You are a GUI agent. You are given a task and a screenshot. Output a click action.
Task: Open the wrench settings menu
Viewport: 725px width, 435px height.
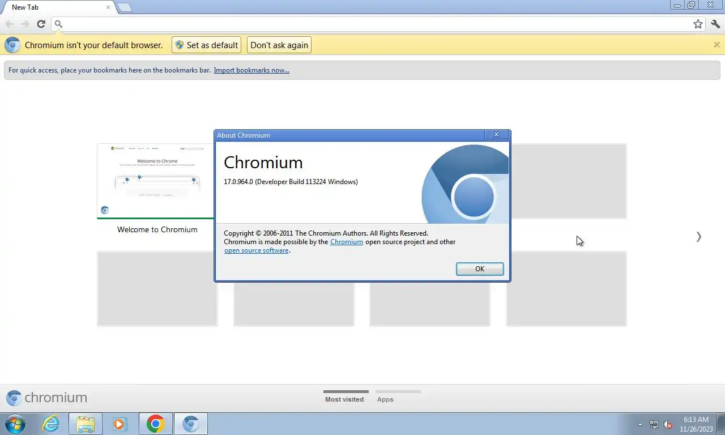(x=715, y=24)
